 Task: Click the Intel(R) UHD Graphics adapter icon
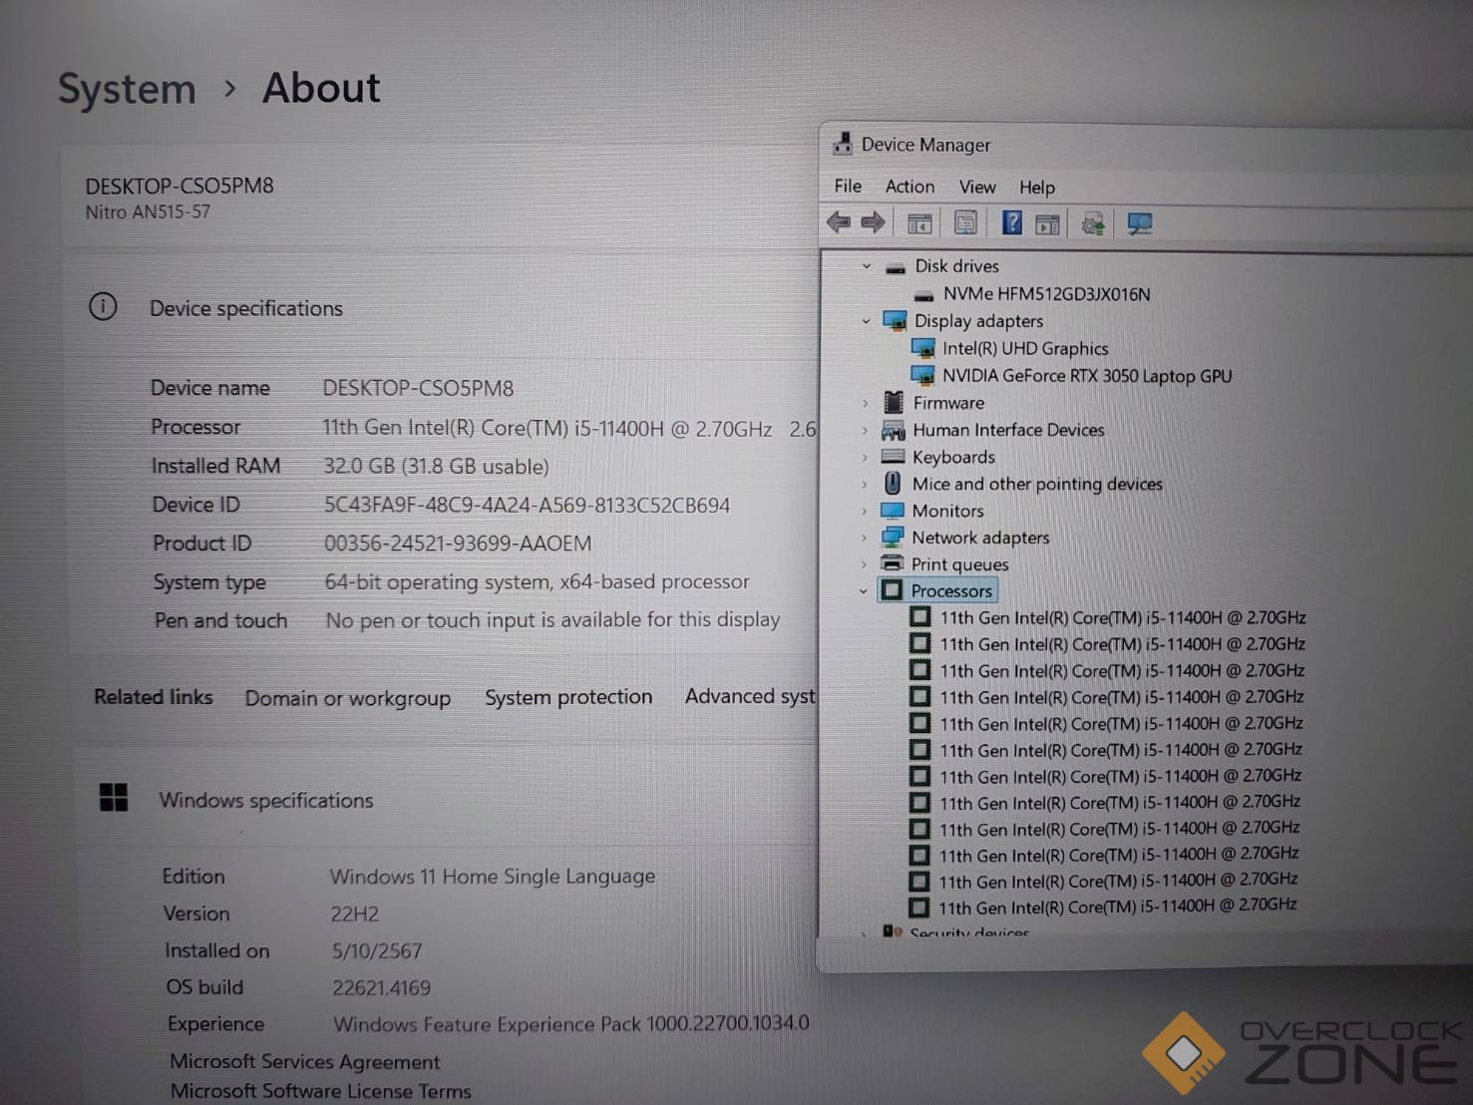pyautogui.click(x=923, y=348)
